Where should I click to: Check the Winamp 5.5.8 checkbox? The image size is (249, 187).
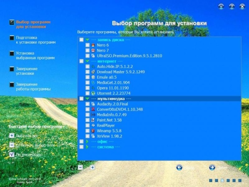[x=88, y=131]
